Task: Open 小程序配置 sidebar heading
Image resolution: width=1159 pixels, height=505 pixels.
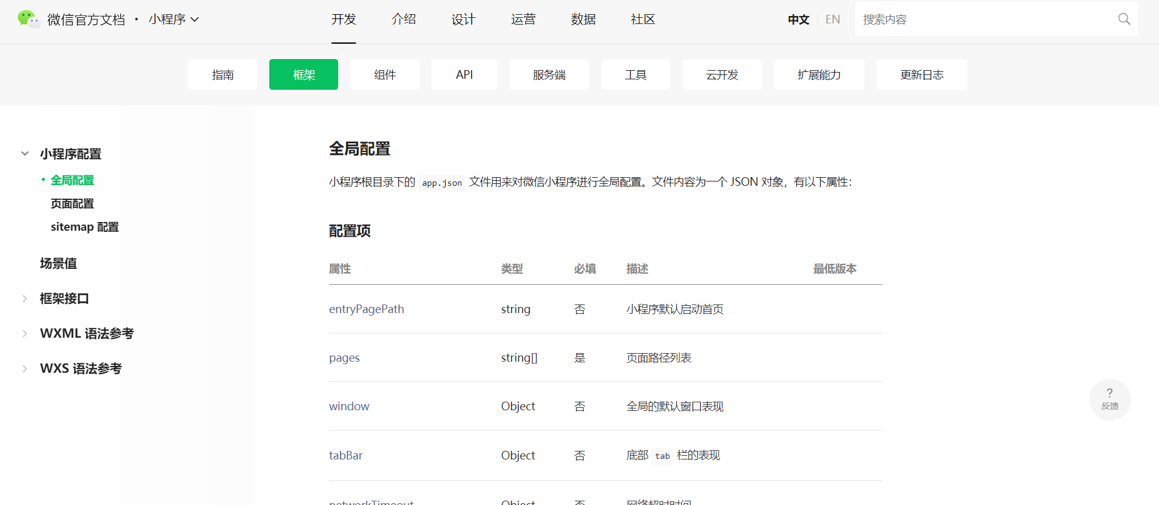Action: [x=71, y=154]
